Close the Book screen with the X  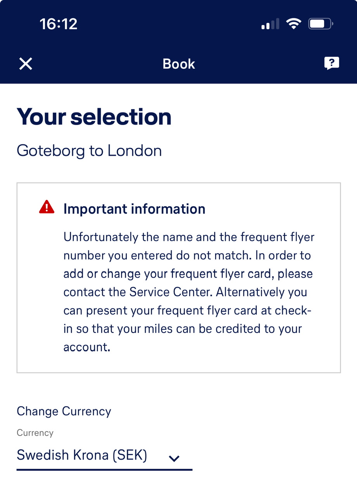(x=26, y=64)
